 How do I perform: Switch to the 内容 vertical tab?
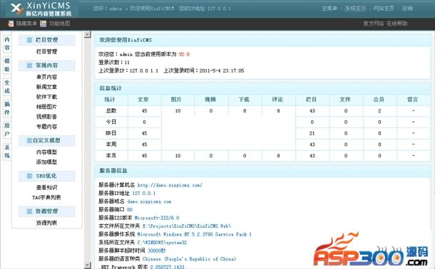7,43
